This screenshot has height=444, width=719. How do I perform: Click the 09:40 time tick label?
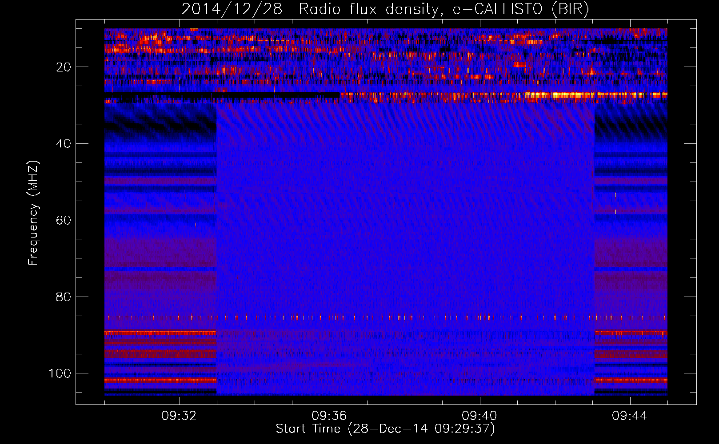coord(479,416)
